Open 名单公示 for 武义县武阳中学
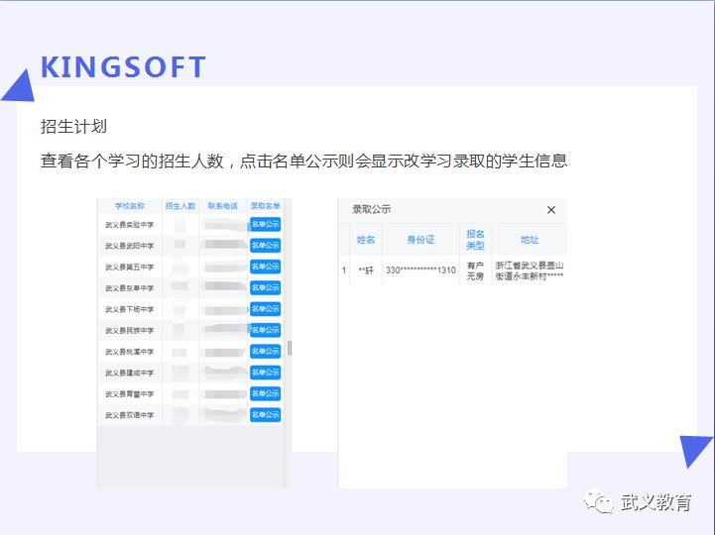This screenshot has width=715, height=535. pyautogui.click(x=265, y=246)
